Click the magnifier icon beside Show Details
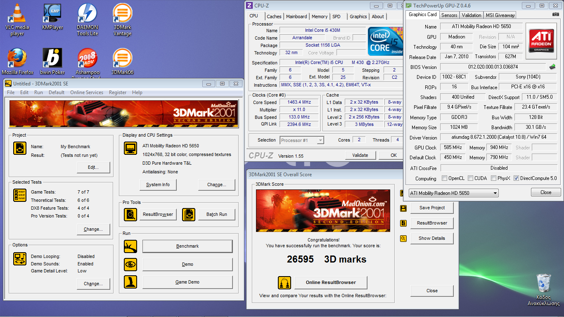Viewport: 564px width, 317px height. pos(403,239)
